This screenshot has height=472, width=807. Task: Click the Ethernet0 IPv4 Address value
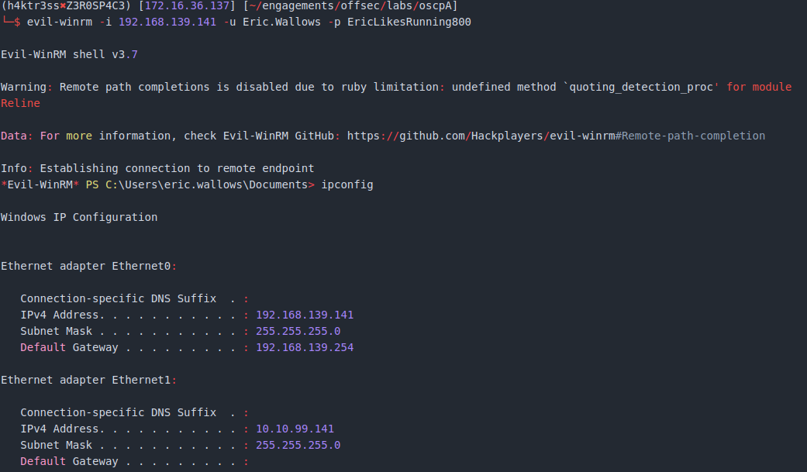pyautogui.click(x=304, y=315)
